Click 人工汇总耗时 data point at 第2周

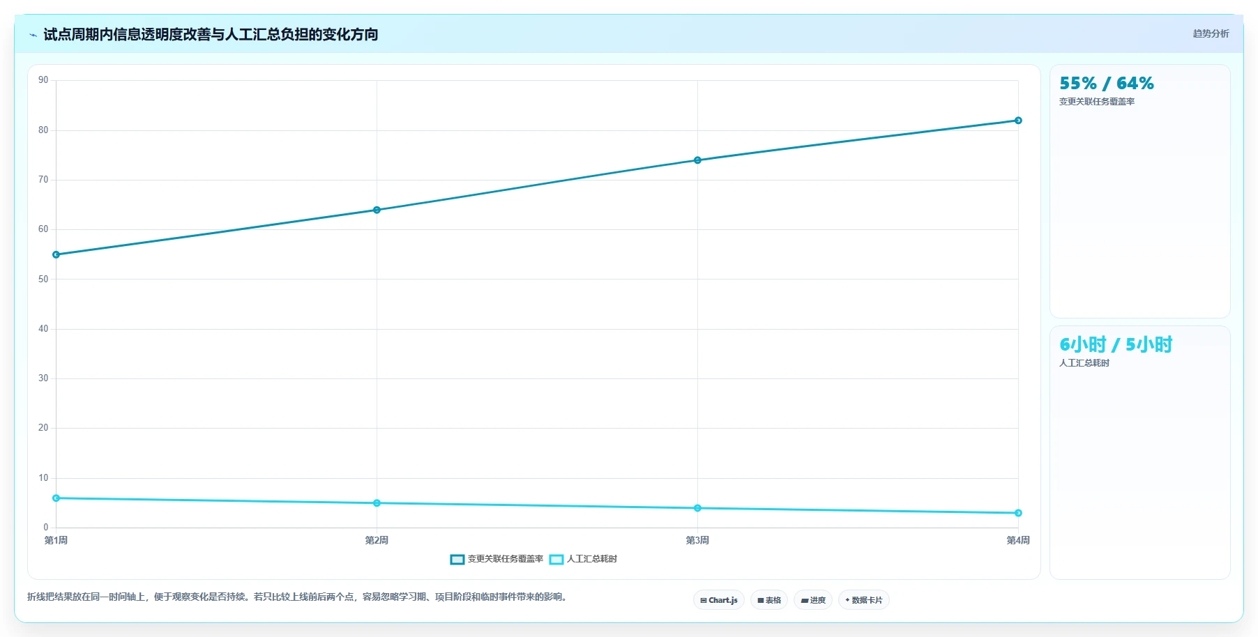pyautogui.click(x=377, y=503)
